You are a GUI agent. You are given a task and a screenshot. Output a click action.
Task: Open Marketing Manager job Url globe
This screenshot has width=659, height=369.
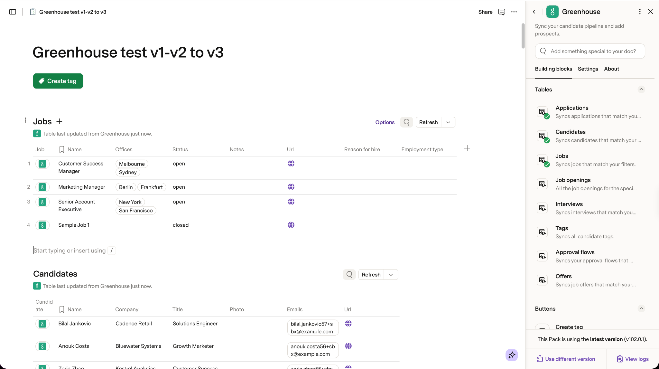tap(291, 187)
